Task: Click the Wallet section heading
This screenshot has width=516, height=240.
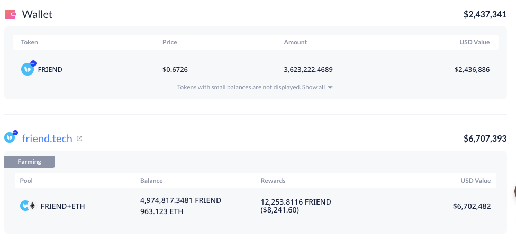Action: (x=37, y=14)
